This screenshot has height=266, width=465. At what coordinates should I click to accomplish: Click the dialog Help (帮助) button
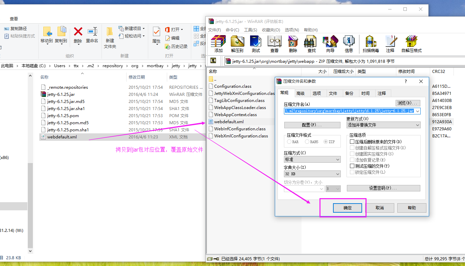[412, 208]
